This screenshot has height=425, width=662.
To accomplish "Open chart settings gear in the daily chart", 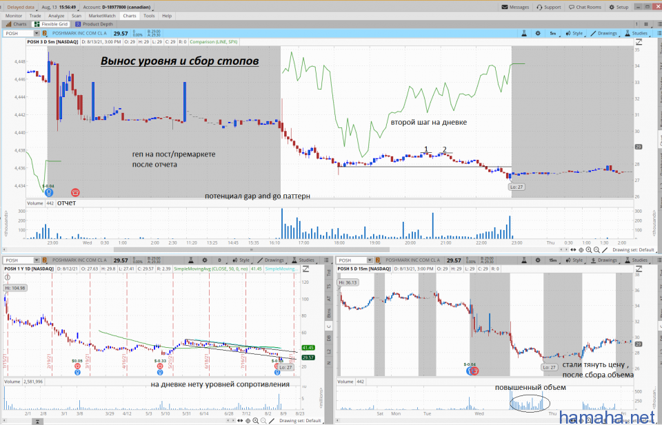I will (205, 260).
